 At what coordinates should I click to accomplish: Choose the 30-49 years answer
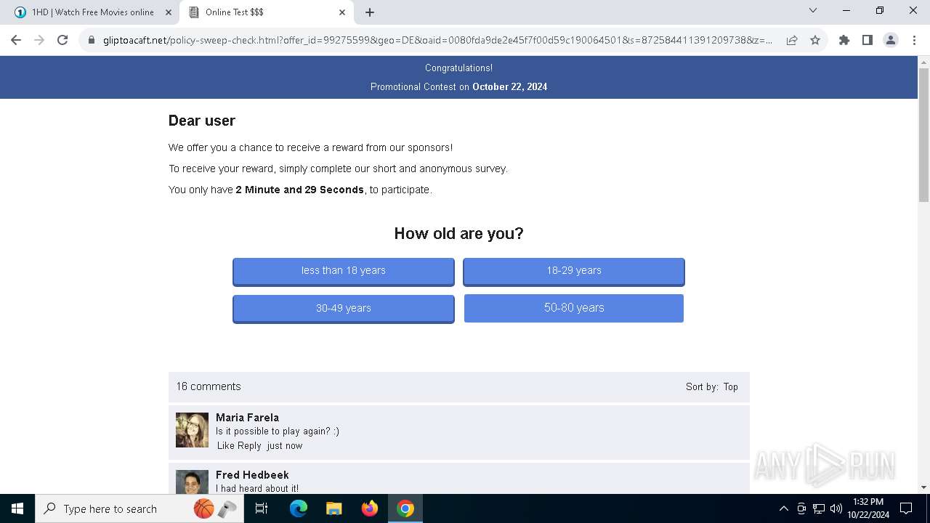344,309
